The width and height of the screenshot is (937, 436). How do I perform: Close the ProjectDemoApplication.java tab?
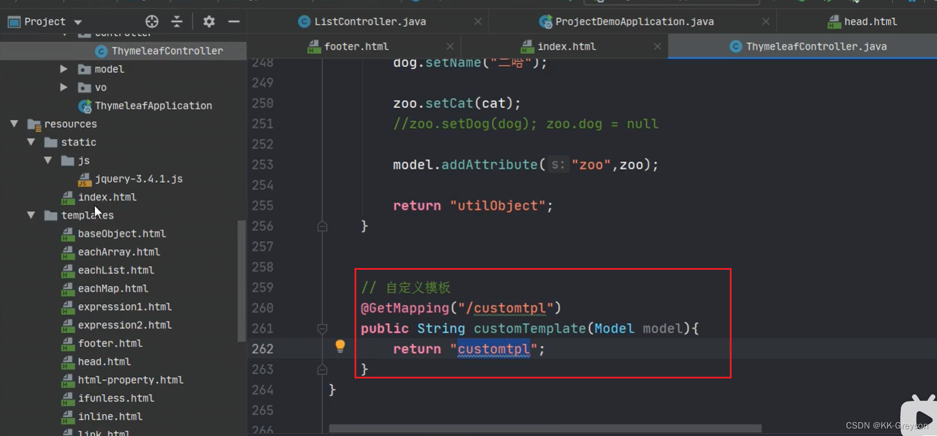(765, 22)
